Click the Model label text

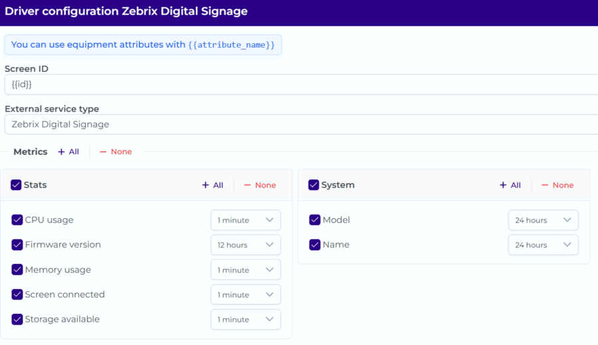(x=336, y=220)
